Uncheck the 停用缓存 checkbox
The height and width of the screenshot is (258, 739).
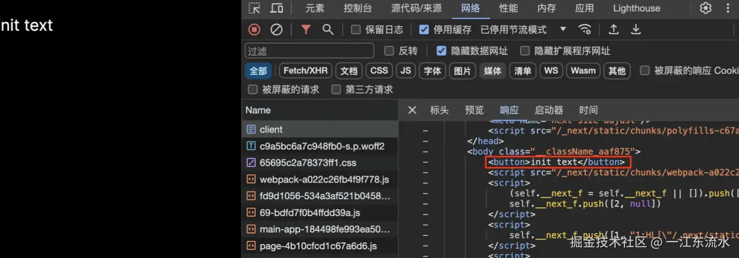(424, 29)
